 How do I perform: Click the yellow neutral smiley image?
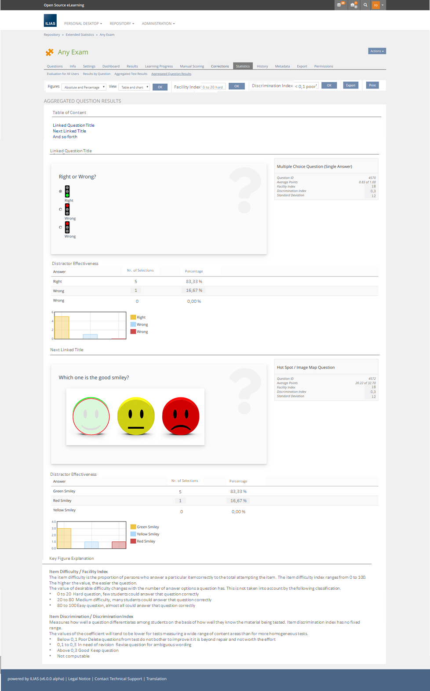click(x=136, y=416)
